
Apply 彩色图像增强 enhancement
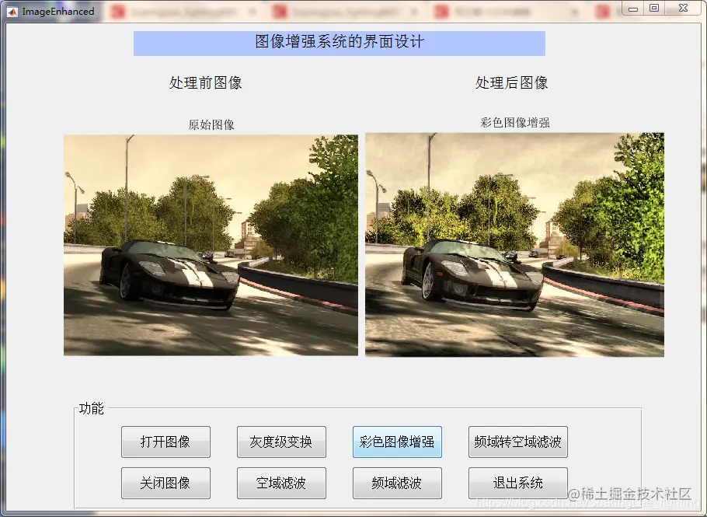point(397,442)
